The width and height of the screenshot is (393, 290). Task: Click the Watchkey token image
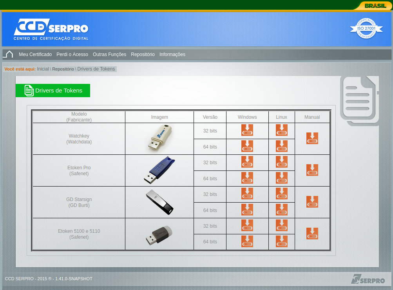coord(159,138)
